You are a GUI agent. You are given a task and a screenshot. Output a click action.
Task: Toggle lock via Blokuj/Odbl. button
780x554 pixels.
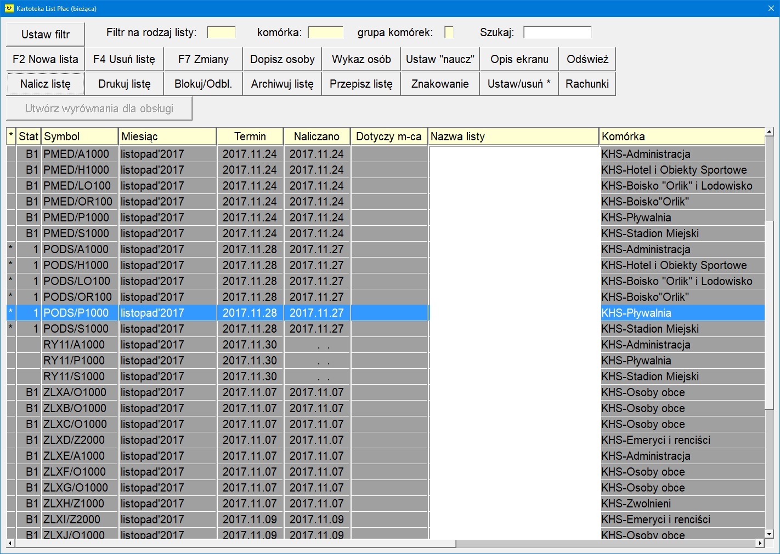point(203,84)
